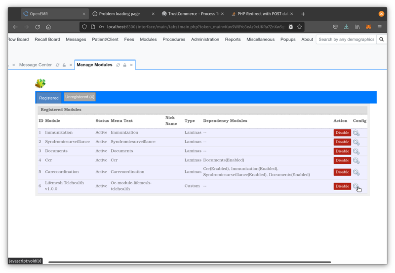Click the search by demographics field
Screen dimensions: 395x273
coord(346,39)
